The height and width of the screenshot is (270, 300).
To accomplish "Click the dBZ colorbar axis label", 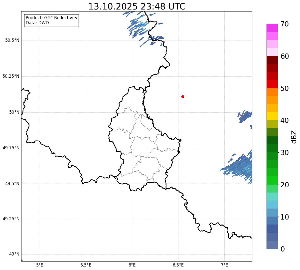I will (x=294, y=137).
